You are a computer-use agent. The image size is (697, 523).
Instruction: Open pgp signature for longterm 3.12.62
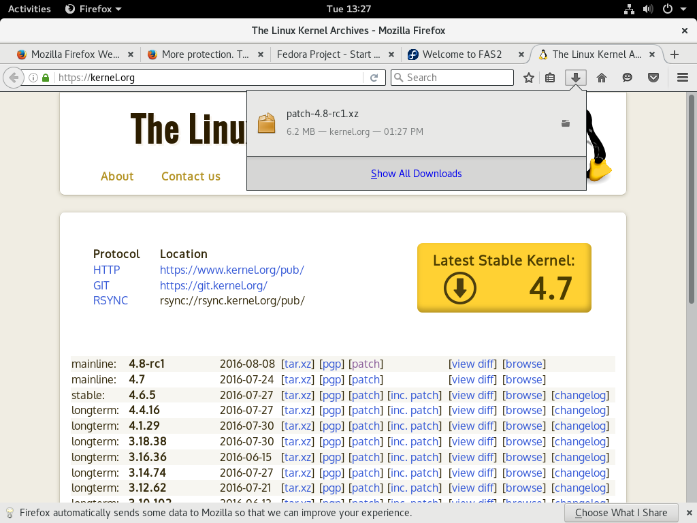click(x=331, y=488)
